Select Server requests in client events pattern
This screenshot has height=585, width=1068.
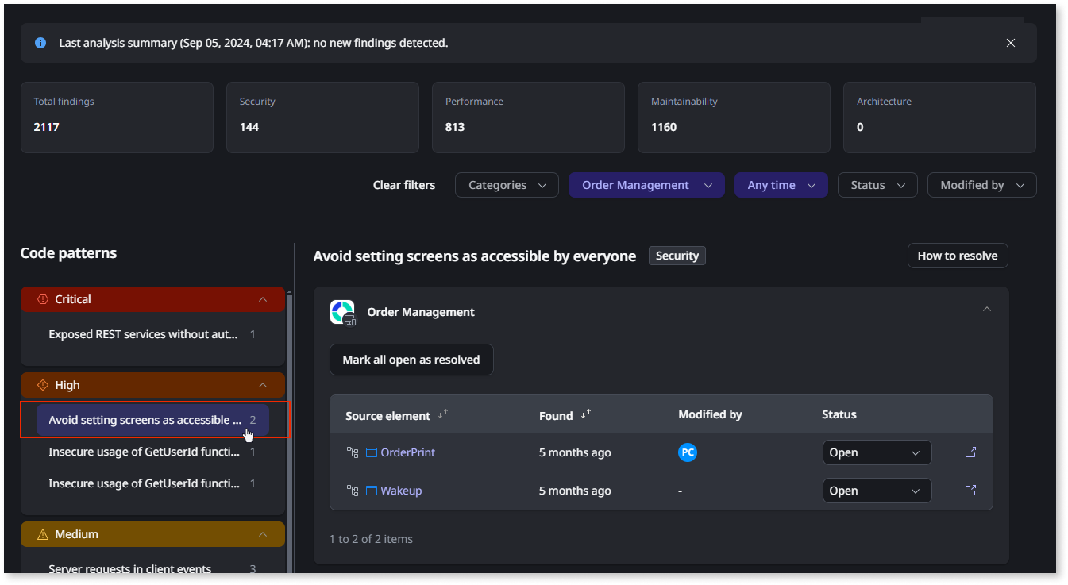pos(130,568)
